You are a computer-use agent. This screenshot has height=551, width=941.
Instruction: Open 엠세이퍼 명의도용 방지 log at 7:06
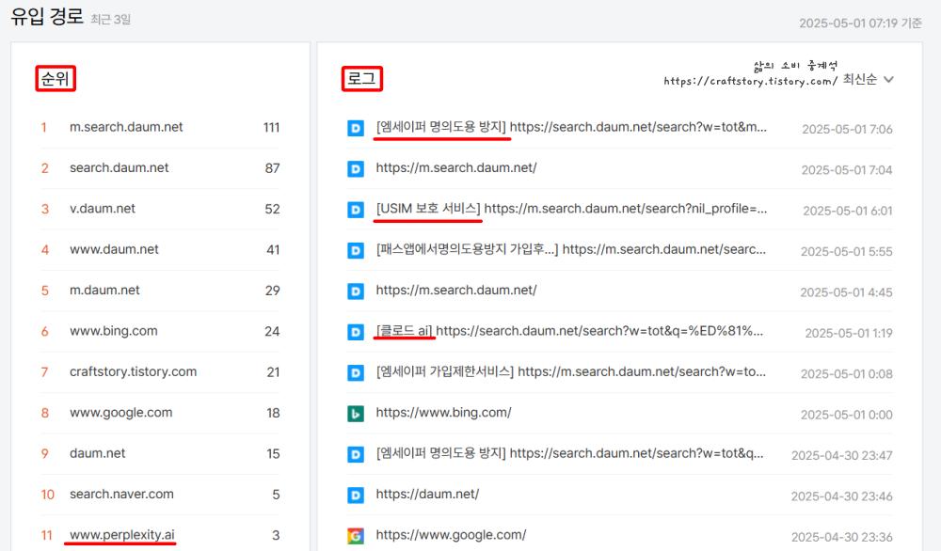571,127
